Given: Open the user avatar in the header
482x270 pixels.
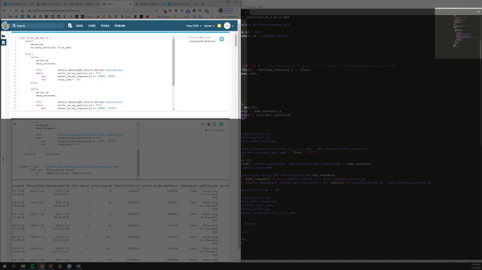Looking at the screenshot, I should 227,26.
